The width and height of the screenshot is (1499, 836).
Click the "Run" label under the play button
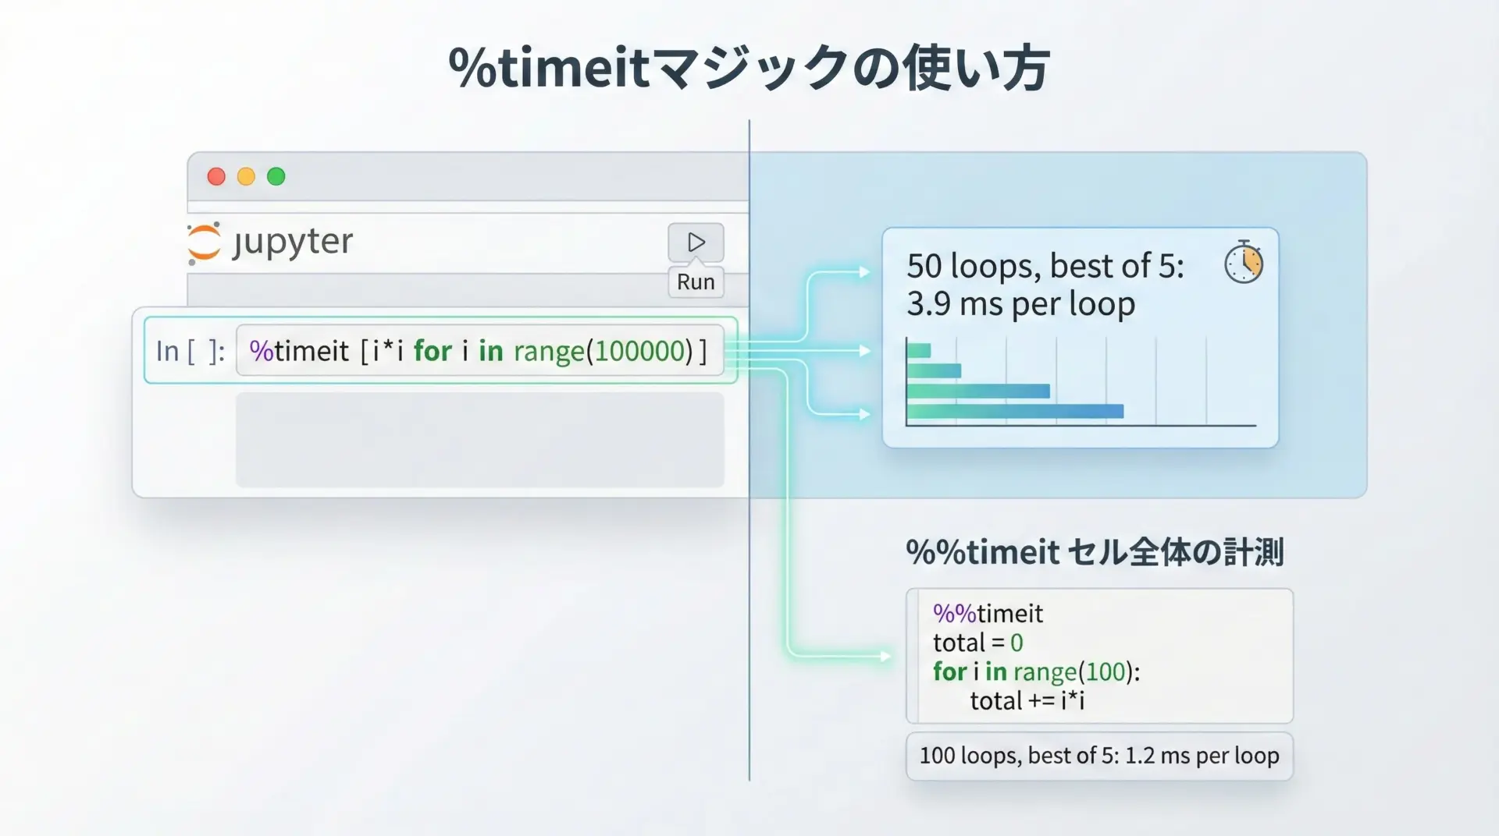696,282
